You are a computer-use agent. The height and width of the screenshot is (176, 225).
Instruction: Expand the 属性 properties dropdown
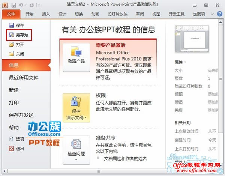tap(180, 62)
